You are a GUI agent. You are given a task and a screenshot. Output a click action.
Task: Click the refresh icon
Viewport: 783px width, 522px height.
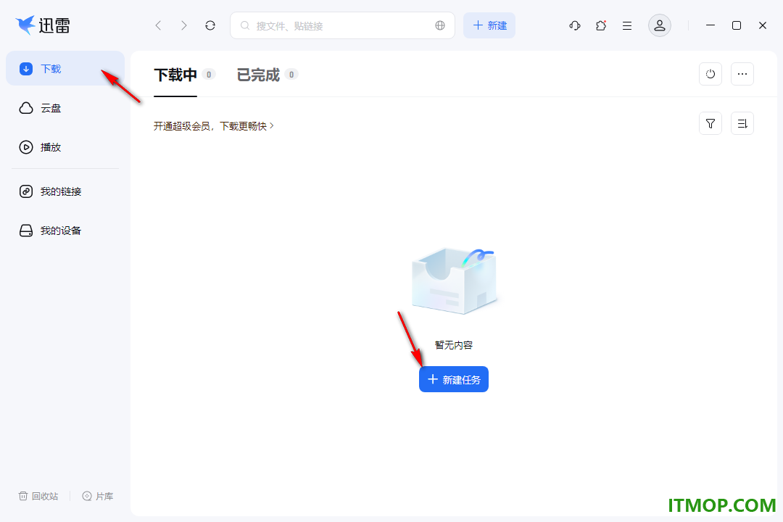pos(210,25)
